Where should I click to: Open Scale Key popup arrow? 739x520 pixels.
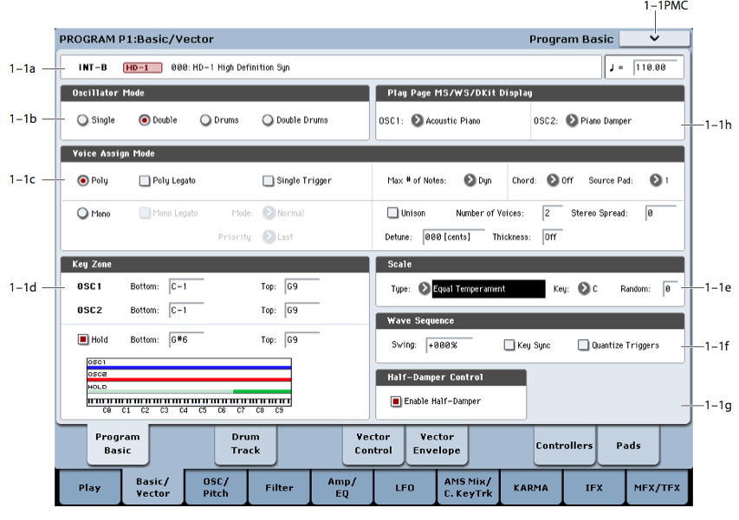584,288
